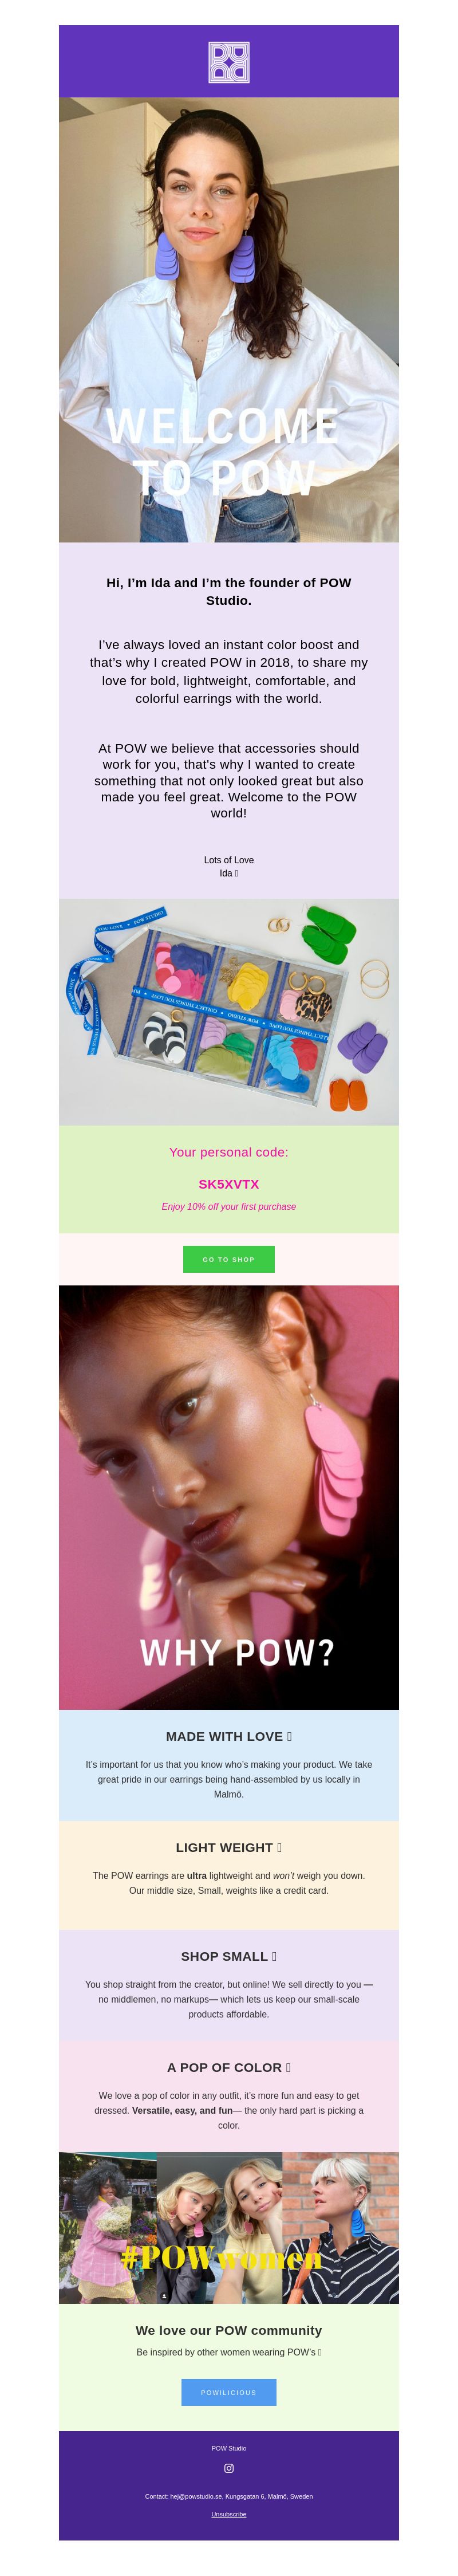Open the earring packaging flat-lay photo
458x2576 pixels.
point(228,1011)
